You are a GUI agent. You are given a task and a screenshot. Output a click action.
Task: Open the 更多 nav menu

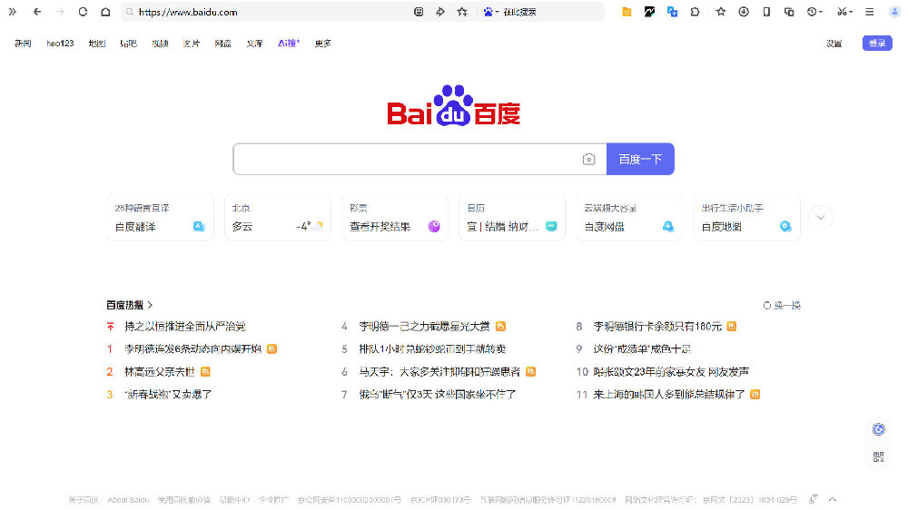click(x=322, y=44)
